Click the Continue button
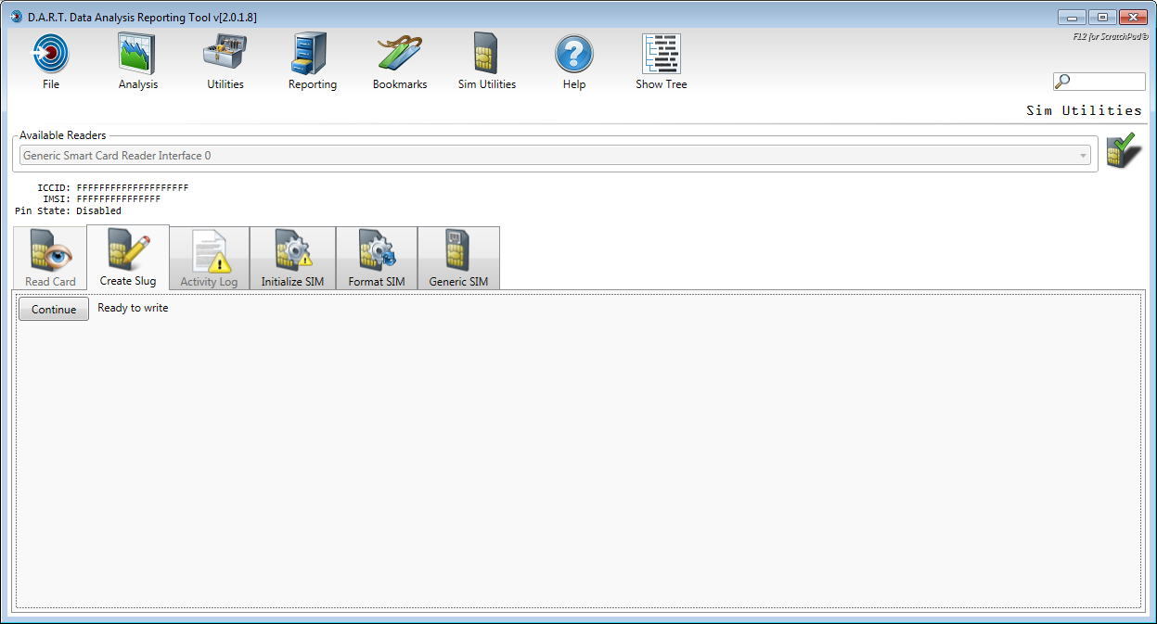The width and height of the screenshot is (1157, 624). click(54, 310)
